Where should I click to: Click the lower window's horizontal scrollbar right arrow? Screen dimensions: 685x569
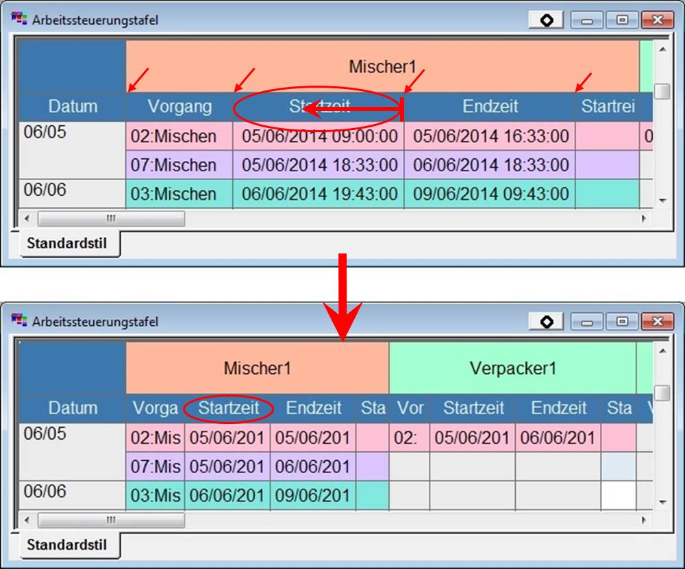pyautogui.click(x=643, y=520)
